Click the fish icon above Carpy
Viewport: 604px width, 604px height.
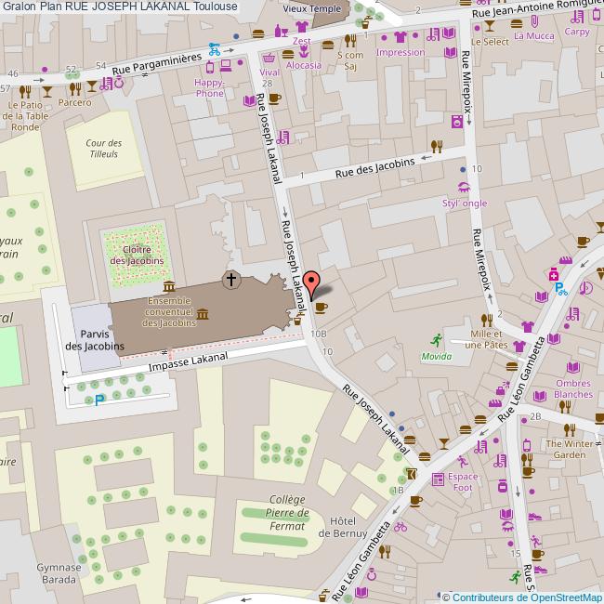click(577, 18)
